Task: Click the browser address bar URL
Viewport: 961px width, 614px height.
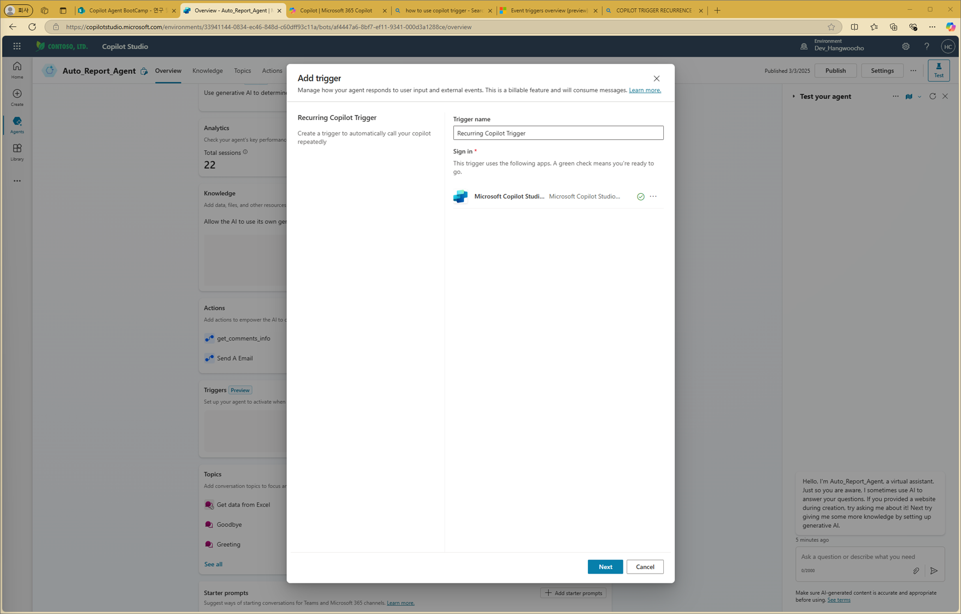Action: pyautogui.click(x=268, y=27)
